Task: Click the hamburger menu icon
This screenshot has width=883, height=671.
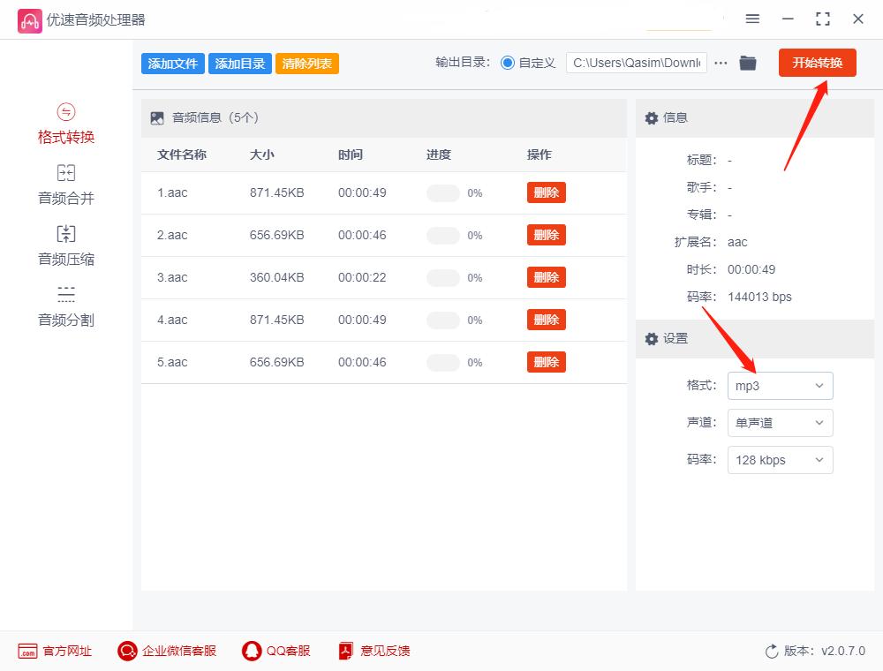Action: click(x=752, y=19)
